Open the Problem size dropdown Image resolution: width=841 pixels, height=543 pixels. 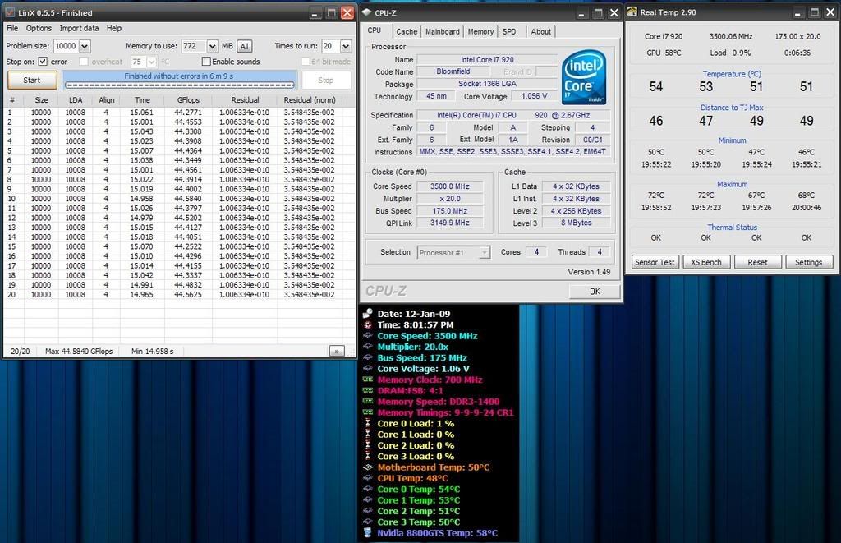tap(85, 46)
